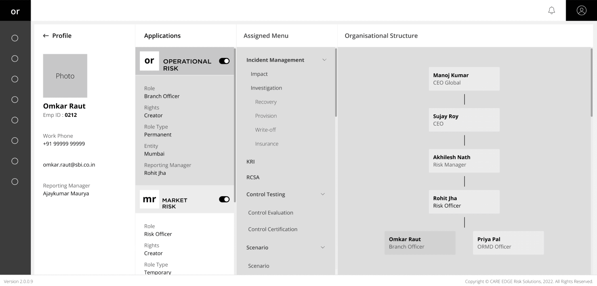Click 'Branch Officer' role value in Operational Risk
This screenshot has height=286, width=597.
(x=162, y=96)
